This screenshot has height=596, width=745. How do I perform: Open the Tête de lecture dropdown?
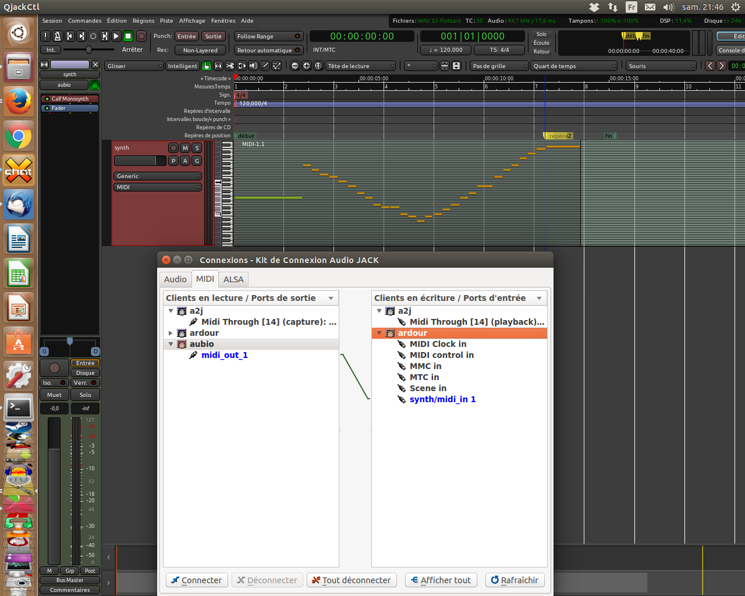pos(360,66)
